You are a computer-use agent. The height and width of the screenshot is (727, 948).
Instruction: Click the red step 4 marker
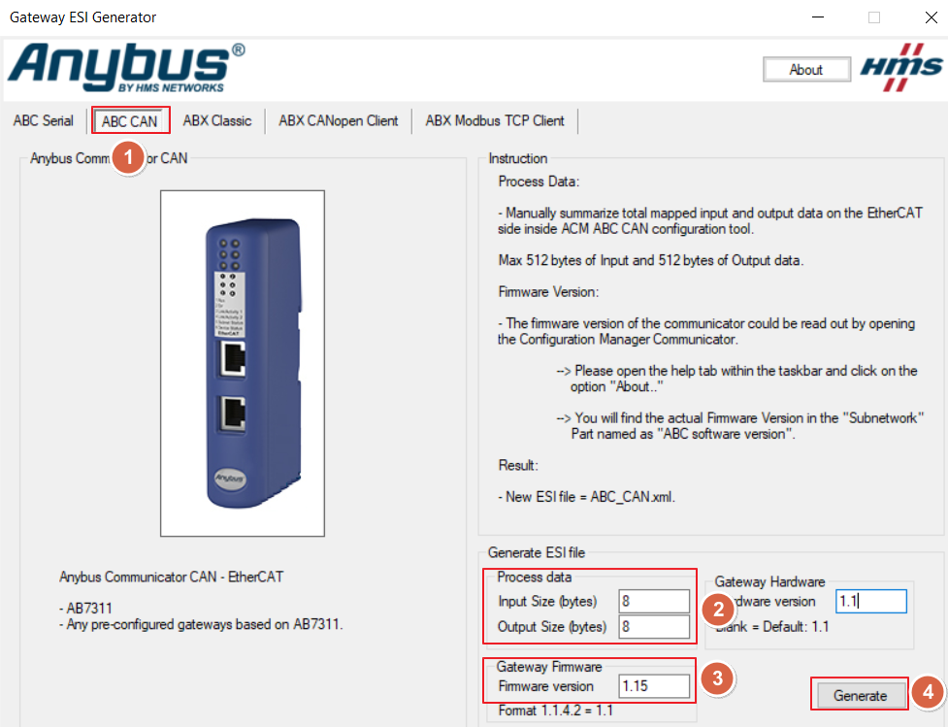pyautogui.click(x=928, y=692)
